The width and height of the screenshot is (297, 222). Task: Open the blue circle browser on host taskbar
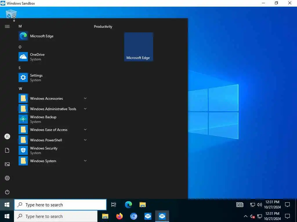133,216
